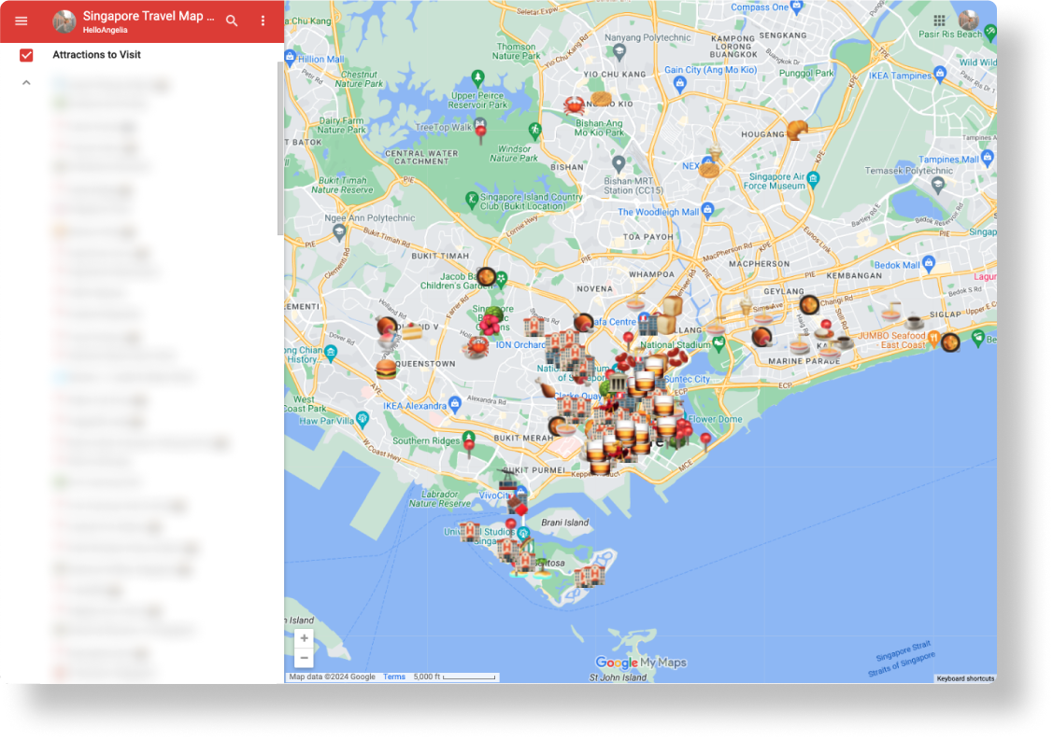Open the Terms link

click(393, 677)
